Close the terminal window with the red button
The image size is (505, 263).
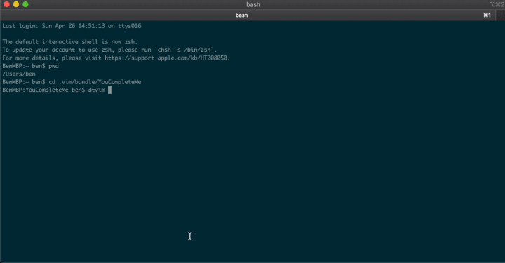(x=6, y=4)
